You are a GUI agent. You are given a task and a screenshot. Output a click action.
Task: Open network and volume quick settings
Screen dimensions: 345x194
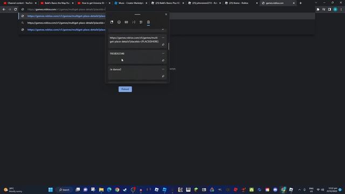tap(320, 190)
